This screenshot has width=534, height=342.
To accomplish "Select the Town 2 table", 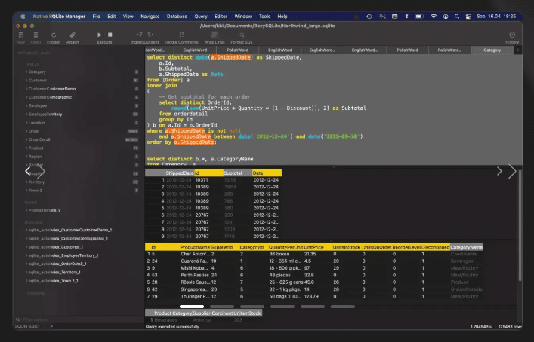I will [x=35, y=191].
